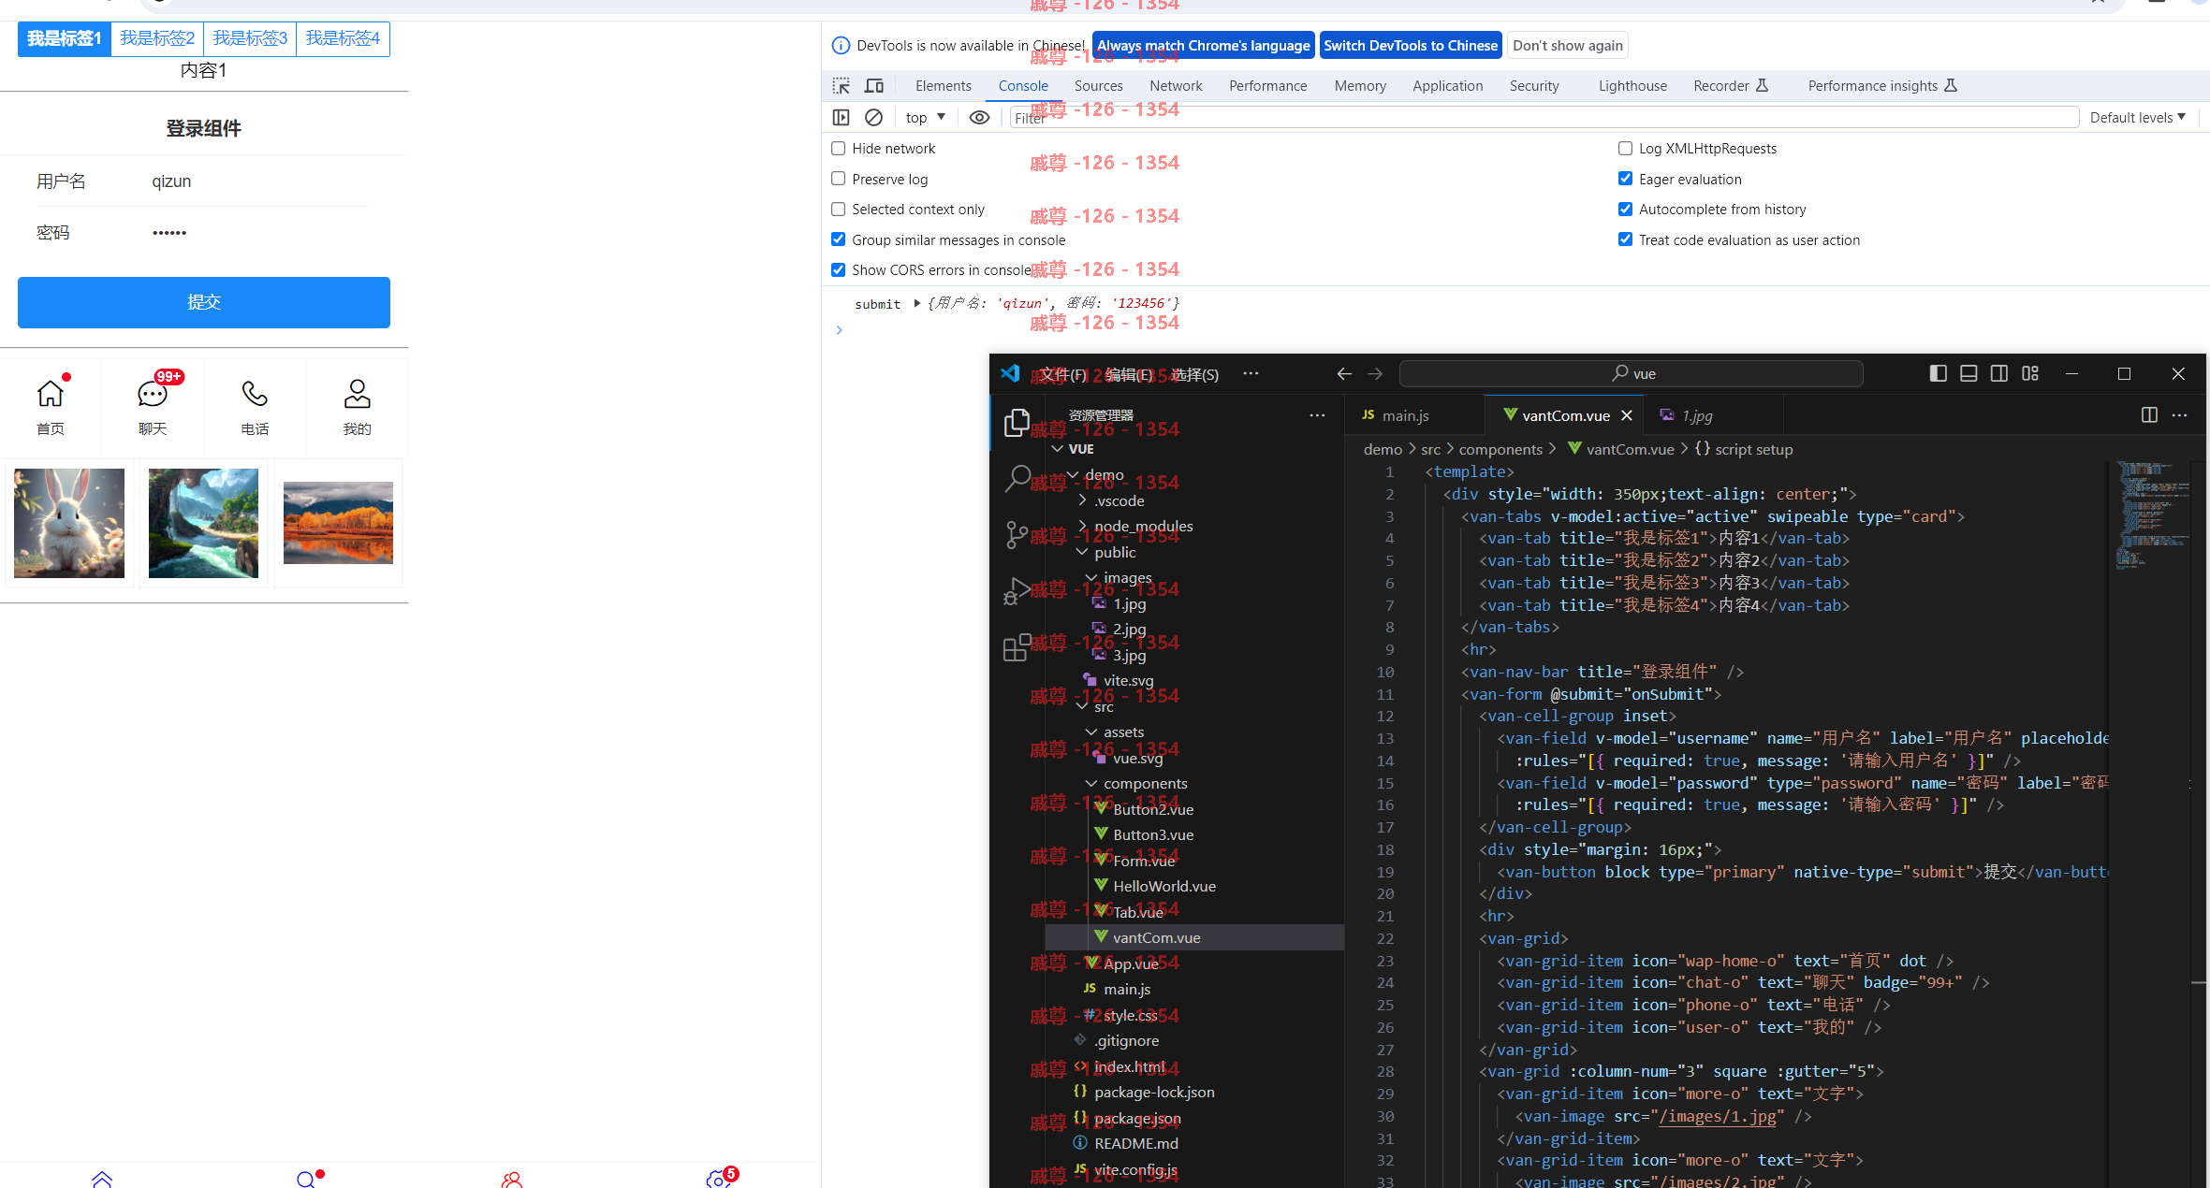2210x1188 pixels.
Task: Toggle the device toolbar icon in DevTools
Action: 874,86
